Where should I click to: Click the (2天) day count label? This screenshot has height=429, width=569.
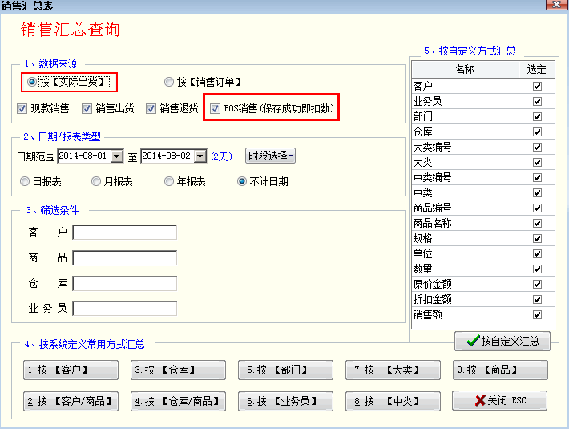point(221,156)
